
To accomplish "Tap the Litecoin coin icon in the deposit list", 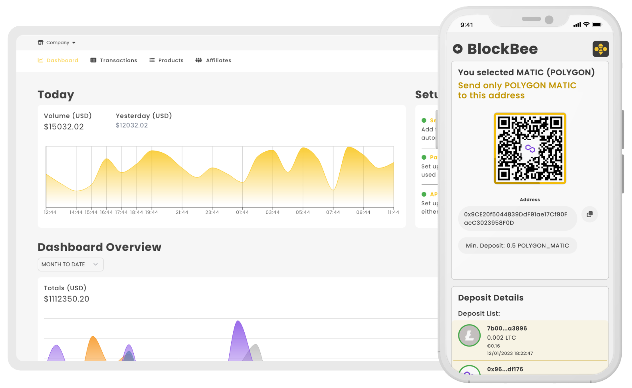I will coord(469,335).
